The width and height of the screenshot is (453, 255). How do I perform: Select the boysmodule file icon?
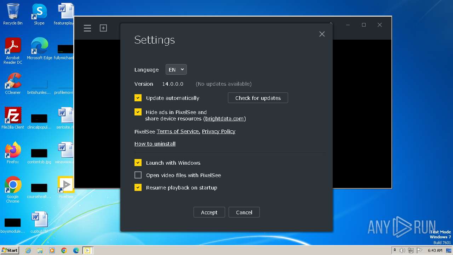13,225
